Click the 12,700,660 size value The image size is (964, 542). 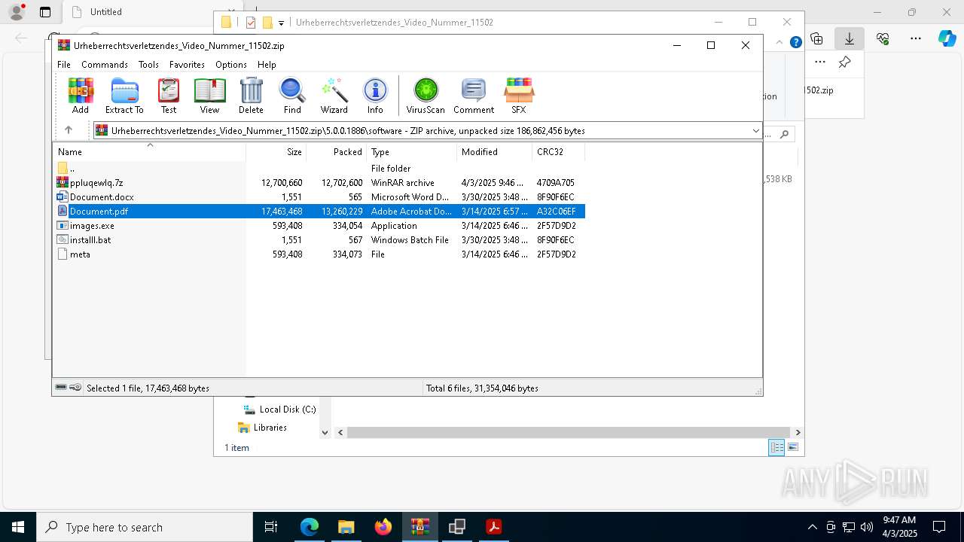pos(282,183)
